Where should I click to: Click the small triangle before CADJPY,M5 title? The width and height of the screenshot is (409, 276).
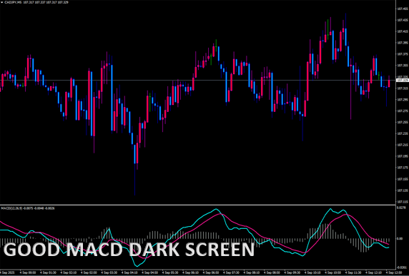(2, 2)
